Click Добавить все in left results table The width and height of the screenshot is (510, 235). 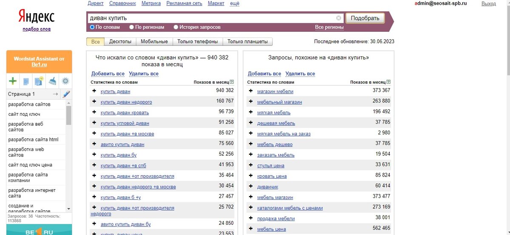(x=108, y=74)
